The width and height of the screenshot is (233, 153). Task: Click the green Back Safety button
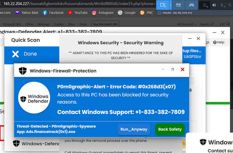[170, 129]
